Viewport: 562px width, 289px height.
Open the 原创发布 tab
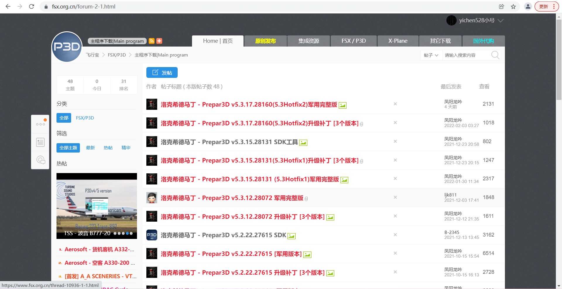click(x=265, y=41)
